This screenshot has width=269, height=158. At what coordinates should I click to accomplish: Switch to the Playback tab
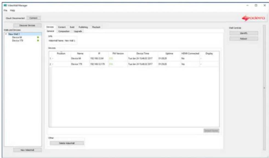96,27
